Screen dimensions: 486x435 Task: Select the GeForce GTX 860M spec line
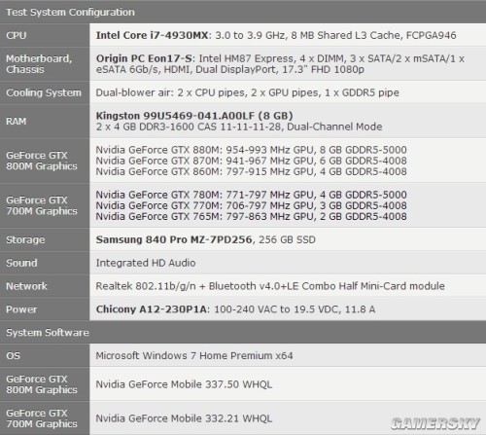click(x=251, y=171)
